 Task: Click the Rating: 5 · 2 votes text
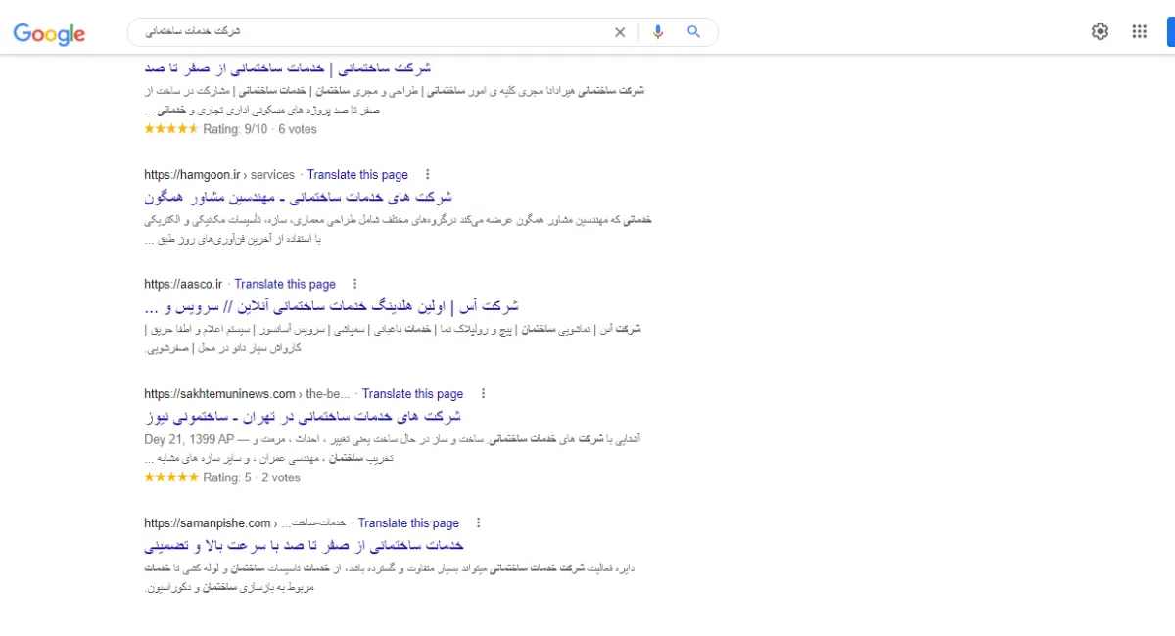pos(252,477)
